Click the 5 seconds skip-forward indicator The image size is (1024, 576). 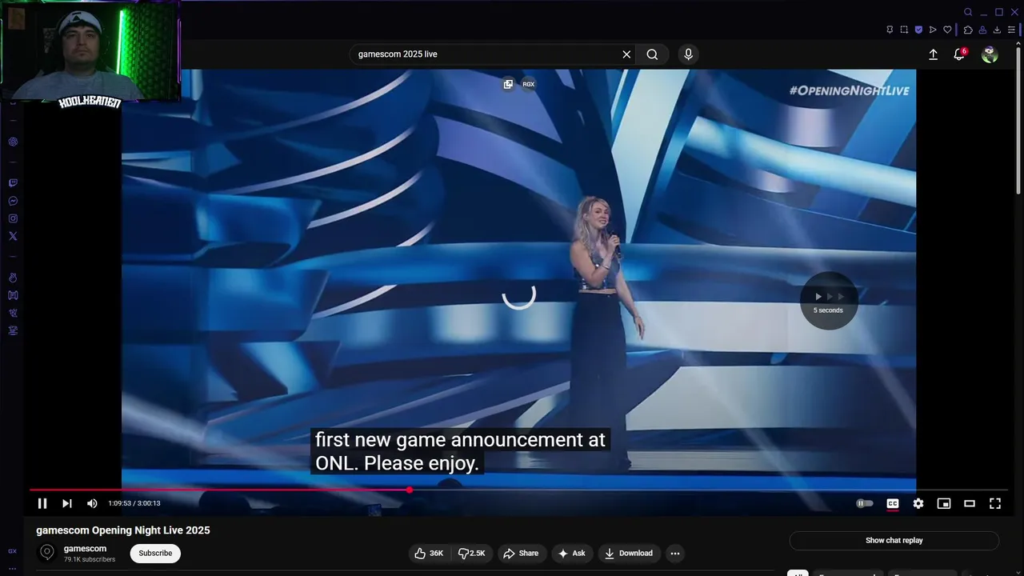click(x=829, y=301)
